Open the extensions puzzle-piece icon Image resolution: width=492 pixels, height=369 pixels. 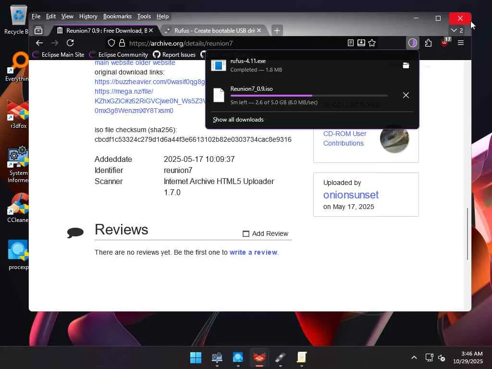click(x=428, y=43)
